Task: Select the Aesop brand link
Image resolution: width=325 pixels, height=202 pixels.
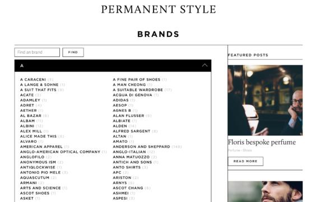Action: coord(120,105)
